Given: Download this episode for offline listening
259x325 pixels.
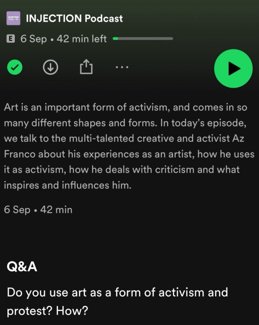Looking at the screenshot, I should 50,67.
